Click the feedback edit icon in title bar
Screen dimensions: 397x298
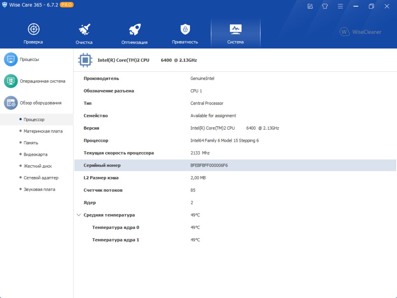(x=310, y=6)
